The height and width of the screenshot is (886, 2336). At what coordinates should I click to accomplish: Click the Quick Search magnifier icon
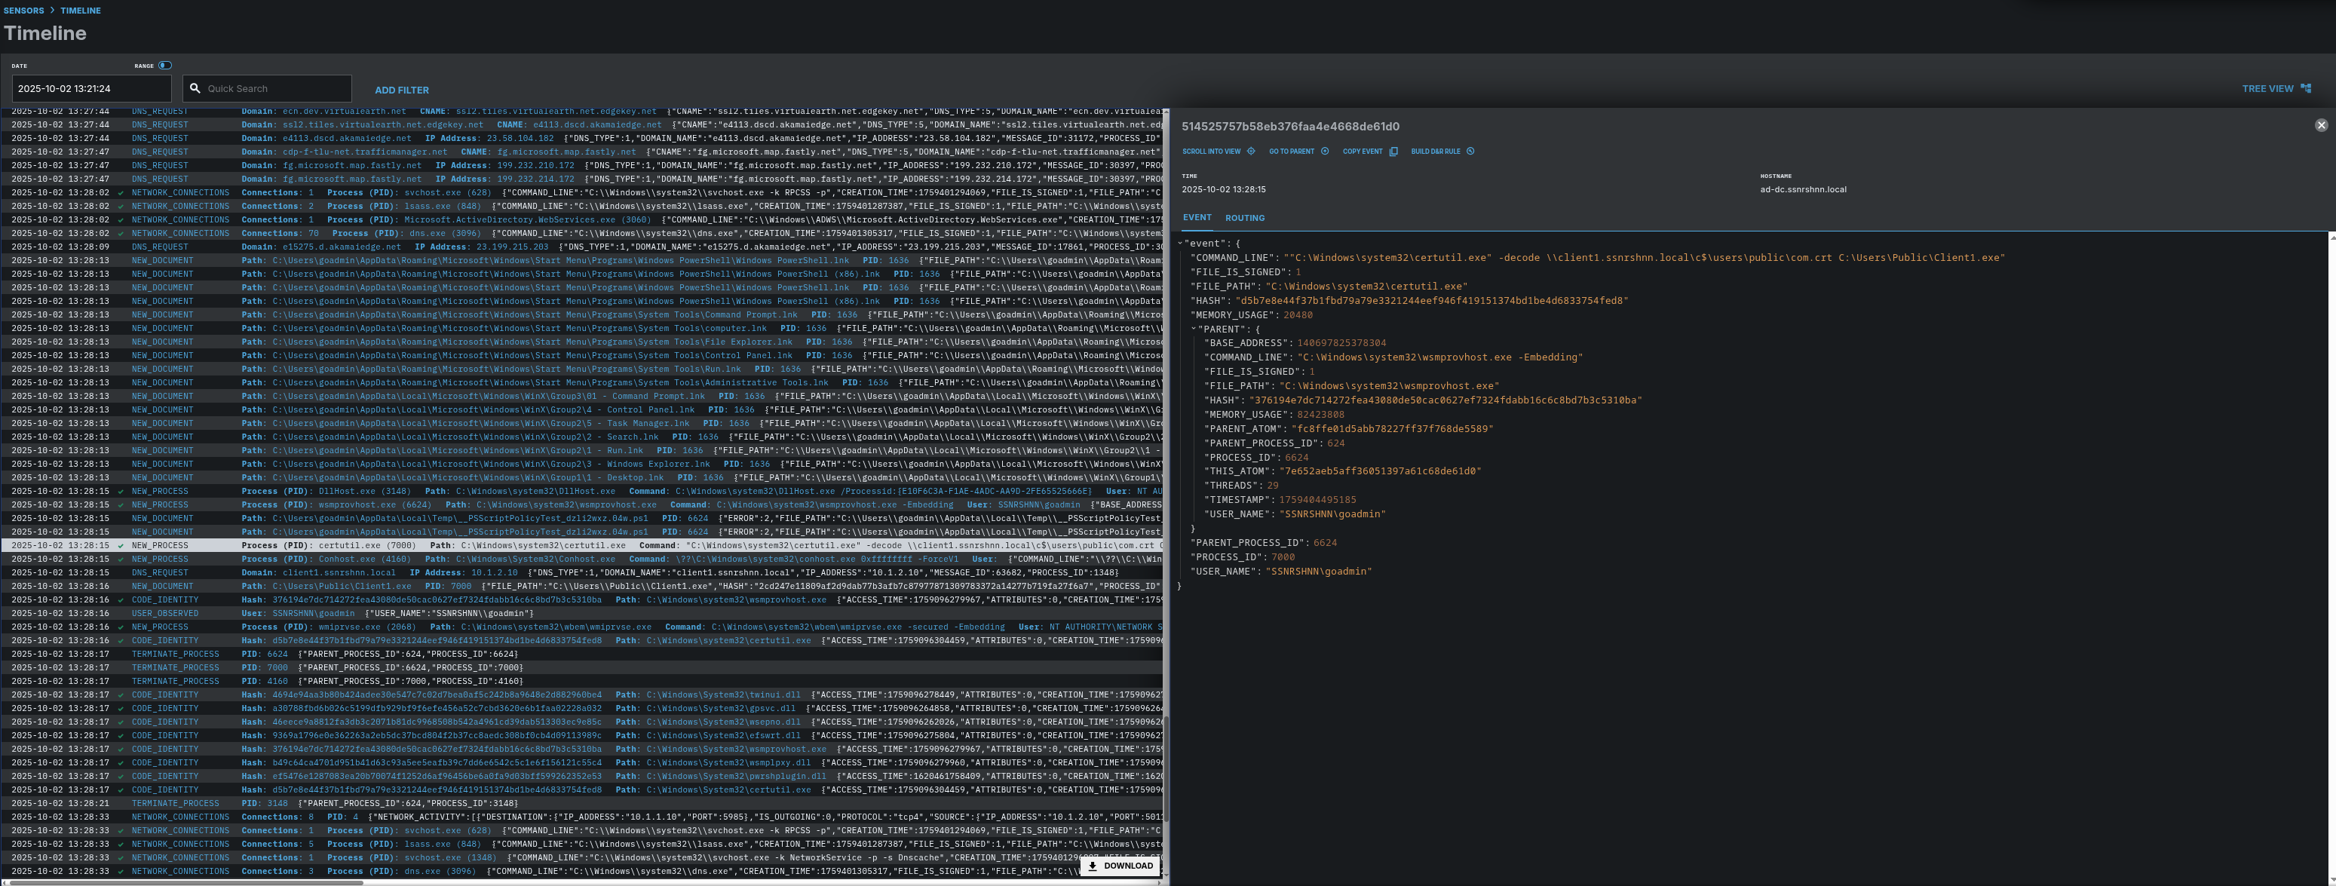(195, 89)
